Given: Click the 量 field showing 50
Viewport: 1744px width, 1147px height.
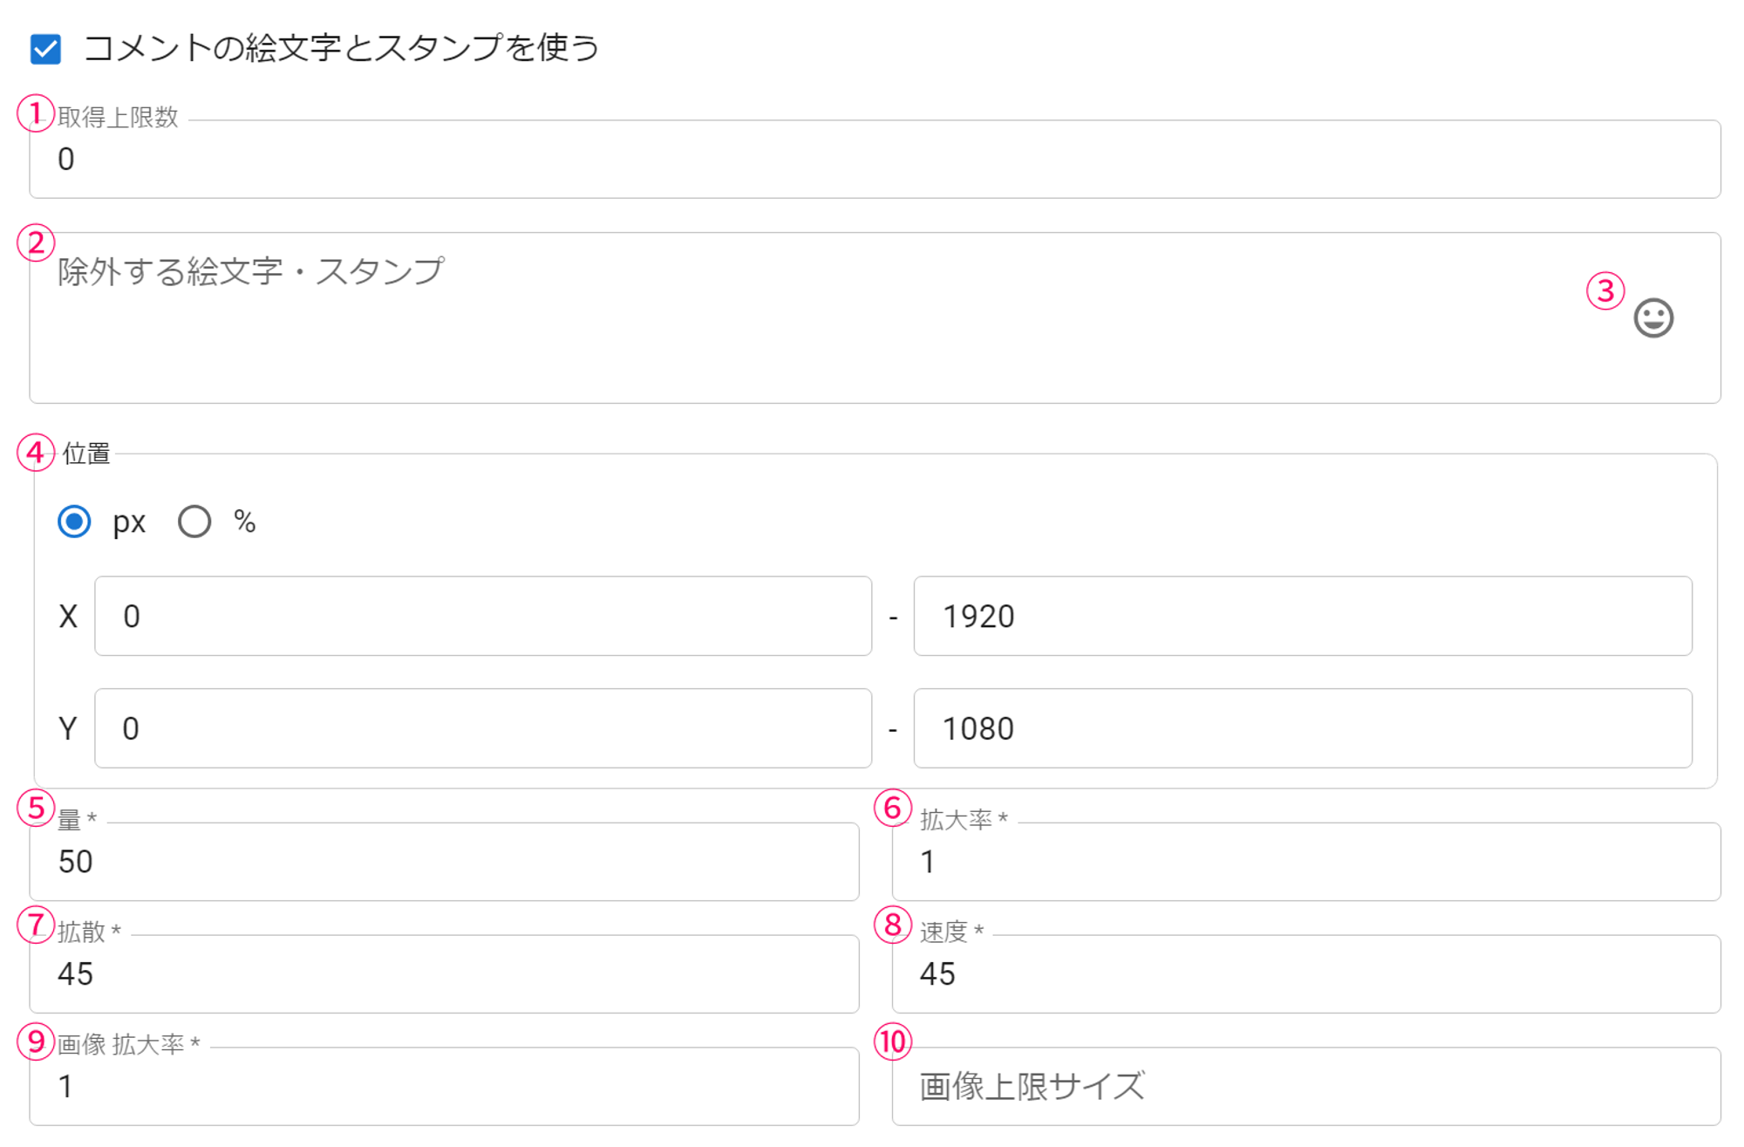Looking at the screenshot, I should [x=444, y=862].
